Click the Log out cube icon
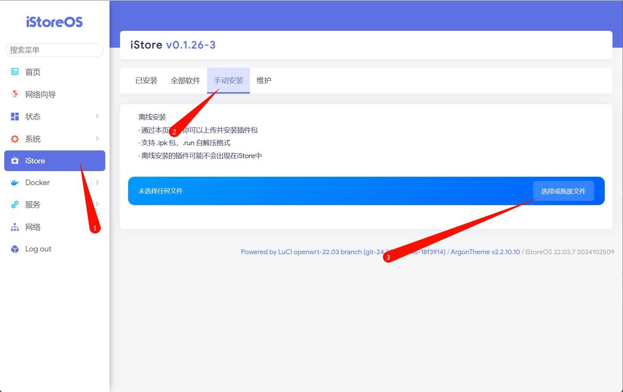 (x=15, y=249)
